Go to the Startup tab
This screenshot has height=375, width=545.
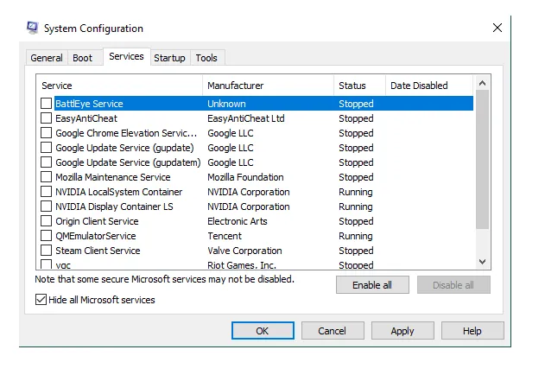click(169, 58)
